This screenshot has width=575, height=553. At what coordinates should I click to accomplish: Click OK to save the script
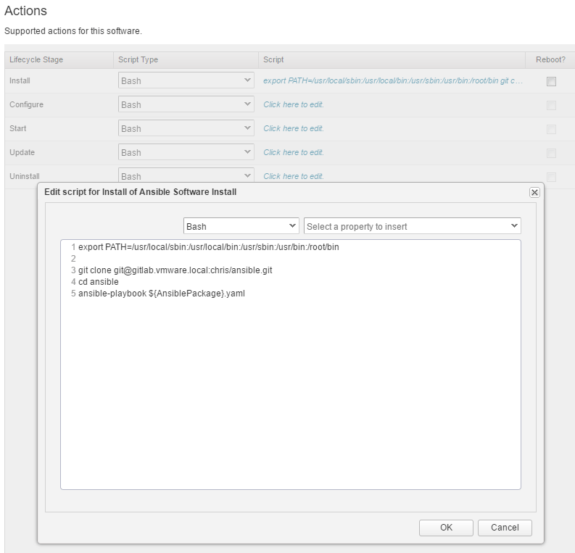pyautogui.click(x=446, y=528)
